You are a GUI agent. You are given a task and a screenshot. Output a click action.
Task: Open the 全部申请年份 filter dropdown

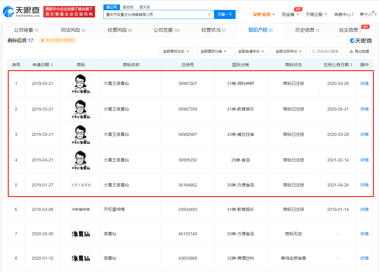(251, 52)
